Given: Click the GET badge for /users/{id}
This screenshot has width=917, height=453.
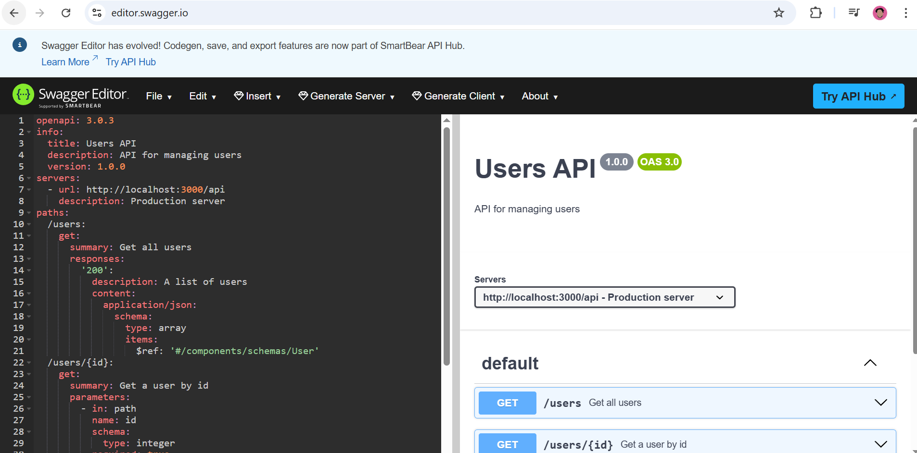Looking at the screenshot, I should click(x=508, y=443).
